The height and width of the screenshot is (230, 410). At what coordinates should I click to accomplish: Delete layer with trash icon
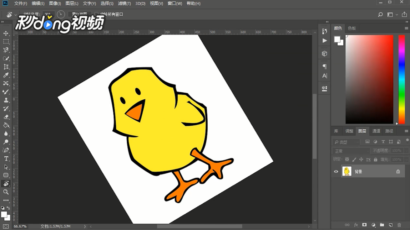tap(399, 225)
